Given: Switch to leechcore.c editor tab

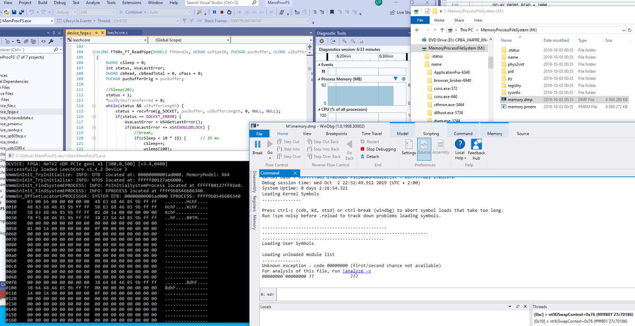Looking at the screenshot, I should coord(117,33).
